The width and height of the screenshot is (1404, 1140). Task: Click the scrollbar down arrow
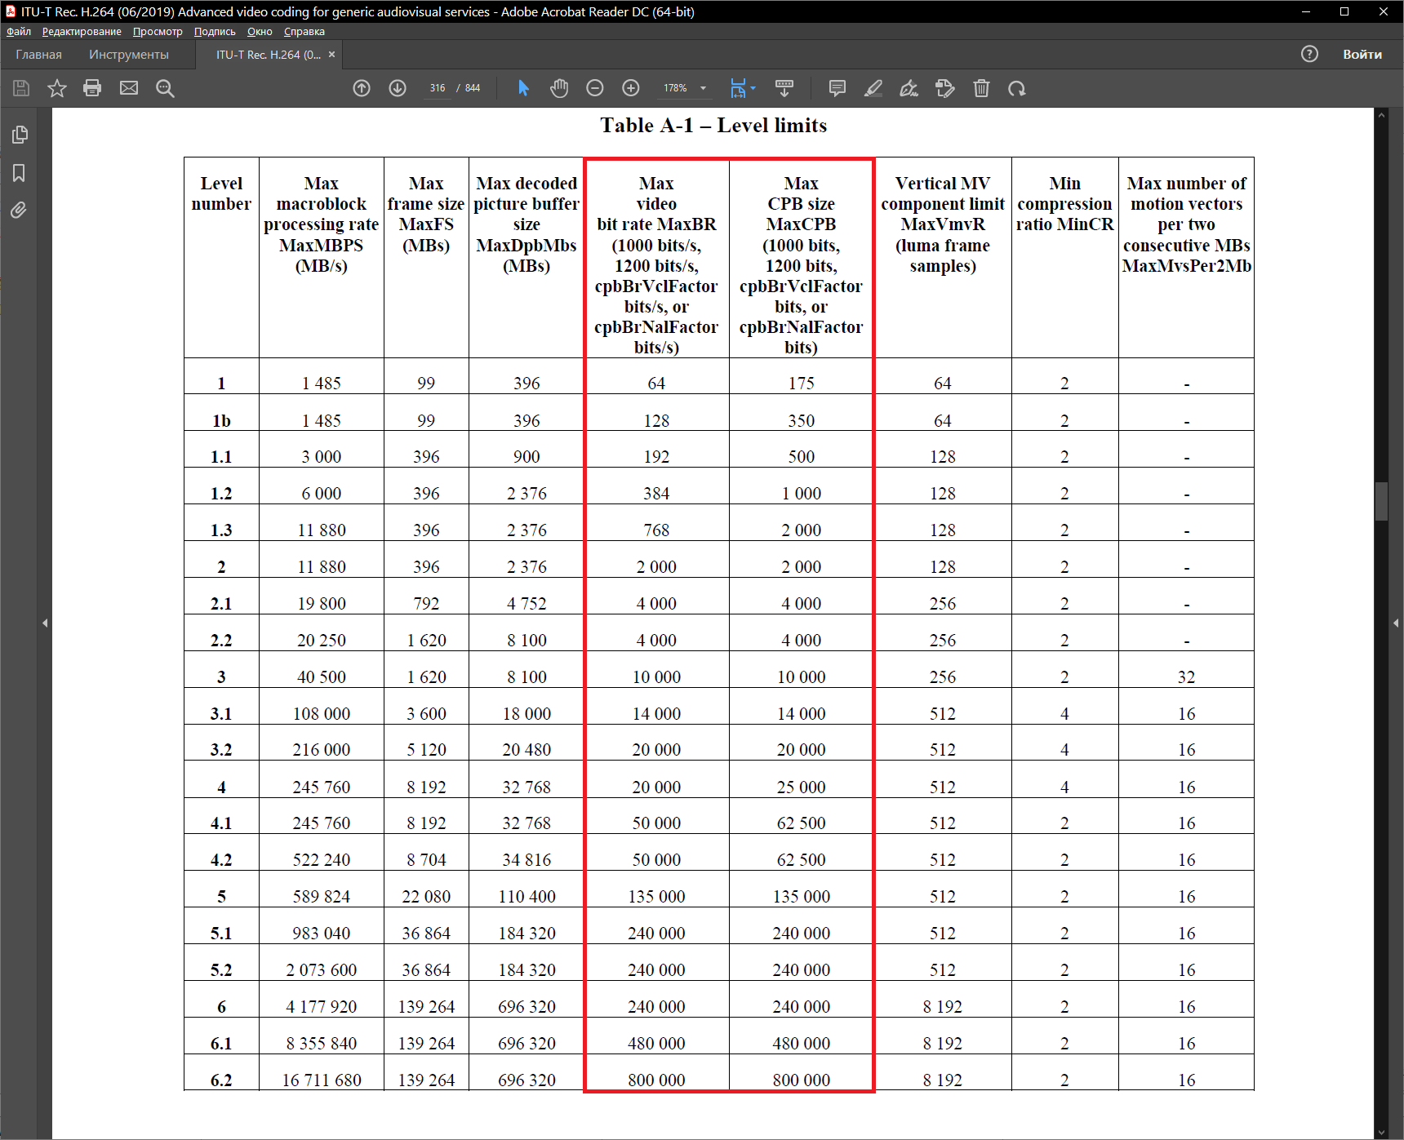tap(1381, 1132)
